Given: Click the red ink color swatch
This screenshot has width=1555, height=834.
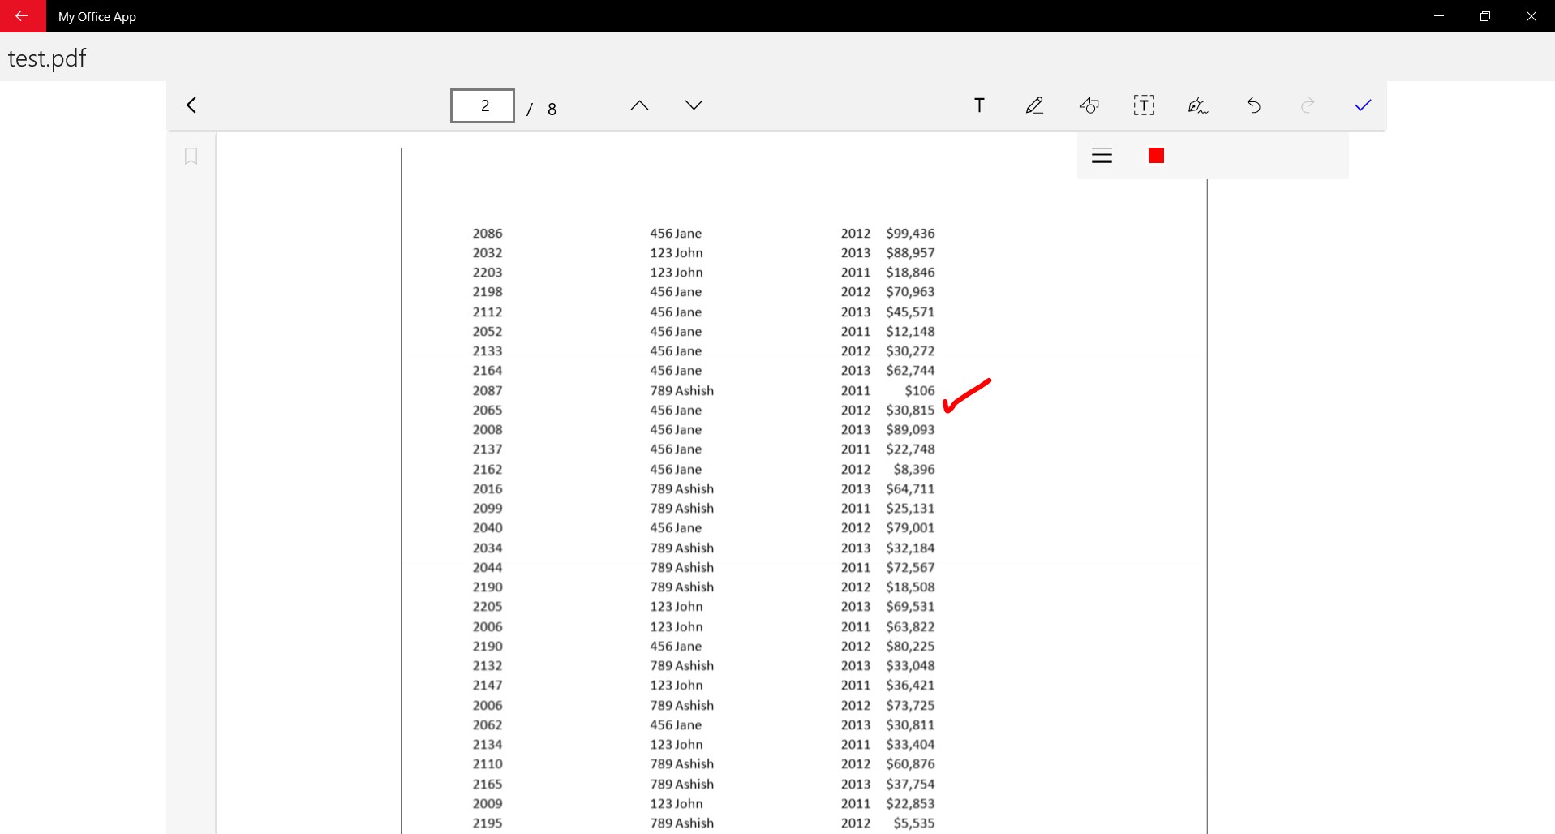Looking at the screenshot, I should coord(1156,156).
